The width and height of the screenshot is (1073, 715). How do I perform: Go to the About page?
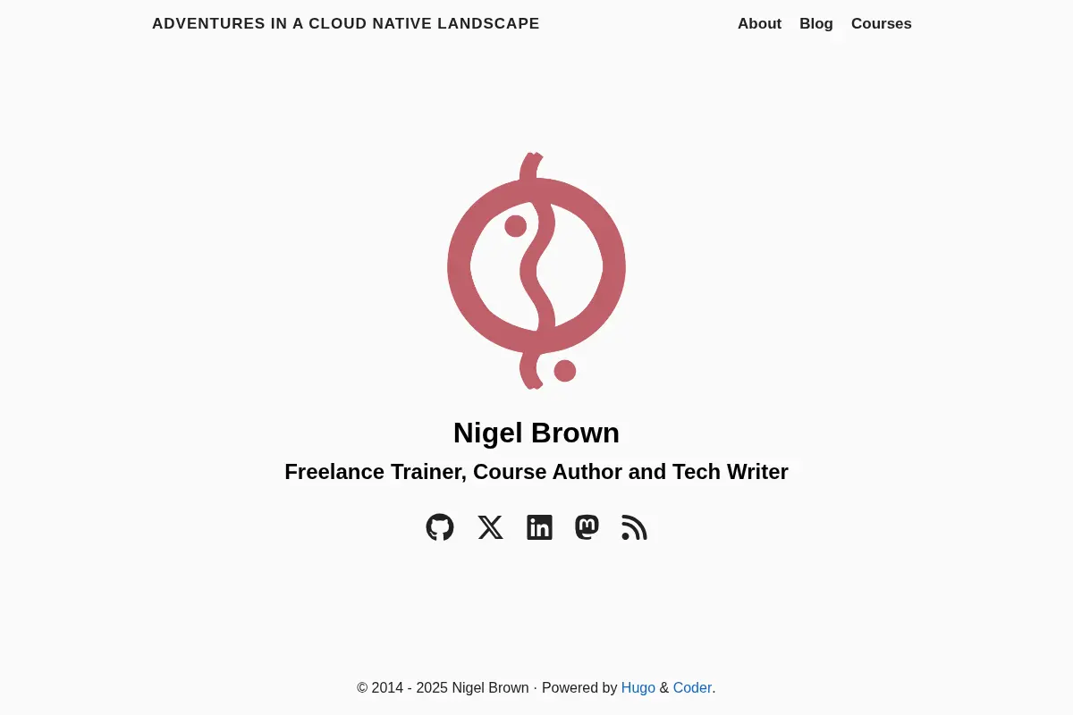[759, 24]
